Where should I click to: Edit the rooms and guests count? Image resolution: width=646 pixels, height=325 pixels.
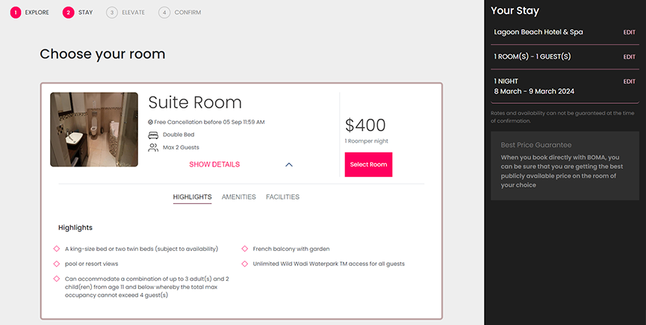pyautogui.click(x=629, y=57)
